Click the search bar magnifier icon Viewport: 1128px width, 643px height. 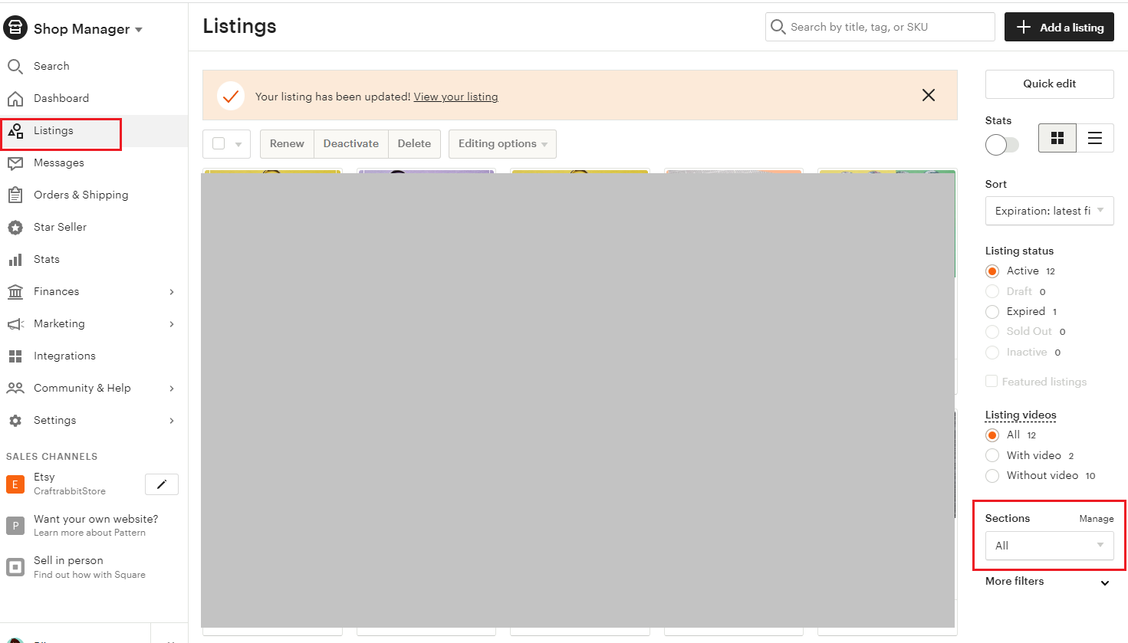(x=778, y=28)
